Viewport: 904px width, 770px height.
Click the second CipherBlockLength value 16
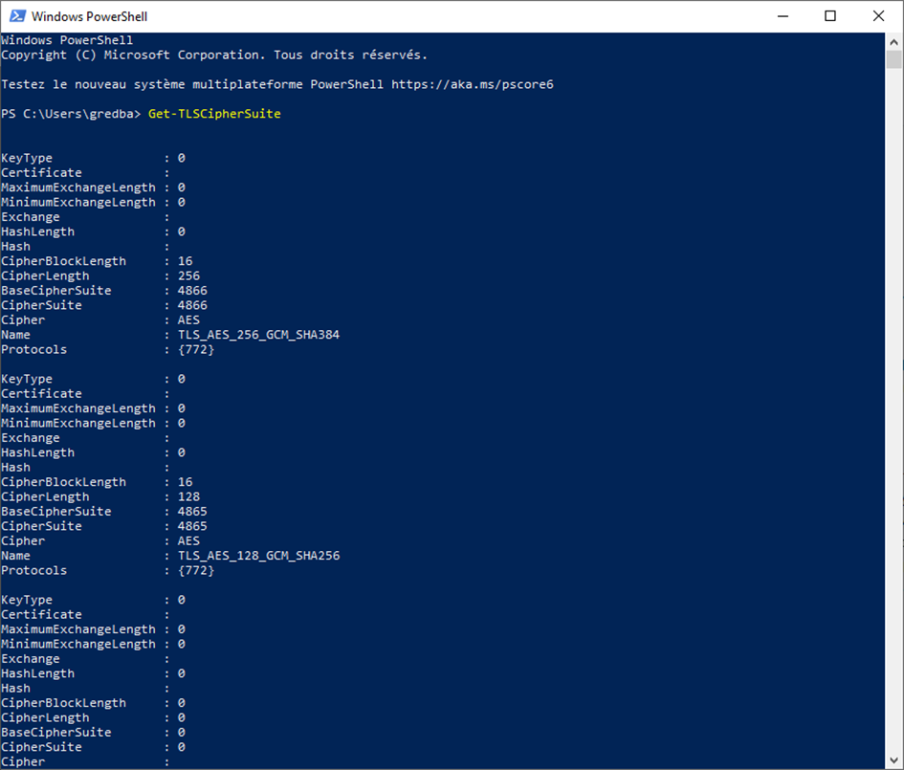185,482
